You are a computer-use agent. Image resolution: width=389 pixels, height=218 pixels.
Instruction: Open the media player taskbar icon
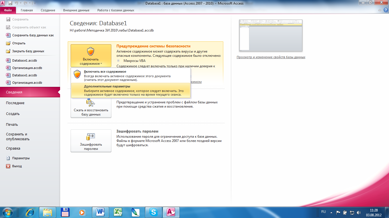pyautogui.click(x=82, y=212)
